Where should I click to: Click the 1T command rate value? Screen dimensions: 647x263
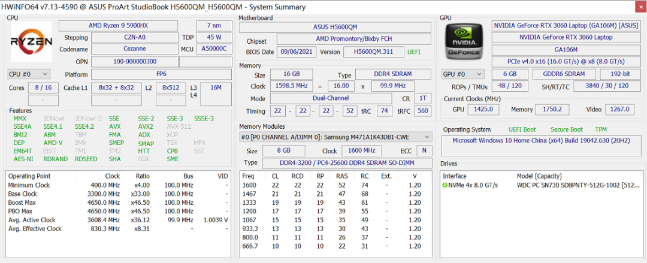(x=422, y=98)
